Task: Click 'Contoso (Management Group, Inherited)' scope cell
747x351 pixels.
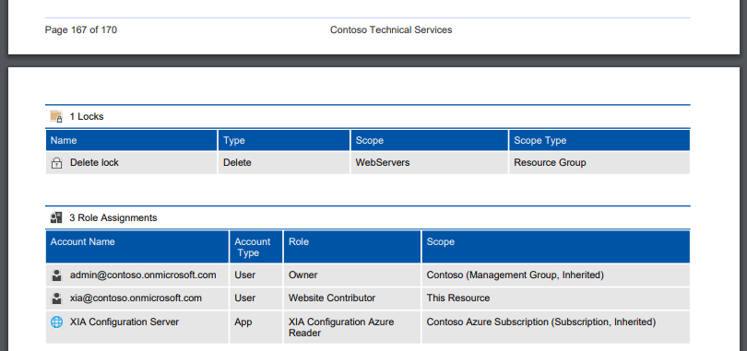Action: pyautogui.click(x=555, y=275)
